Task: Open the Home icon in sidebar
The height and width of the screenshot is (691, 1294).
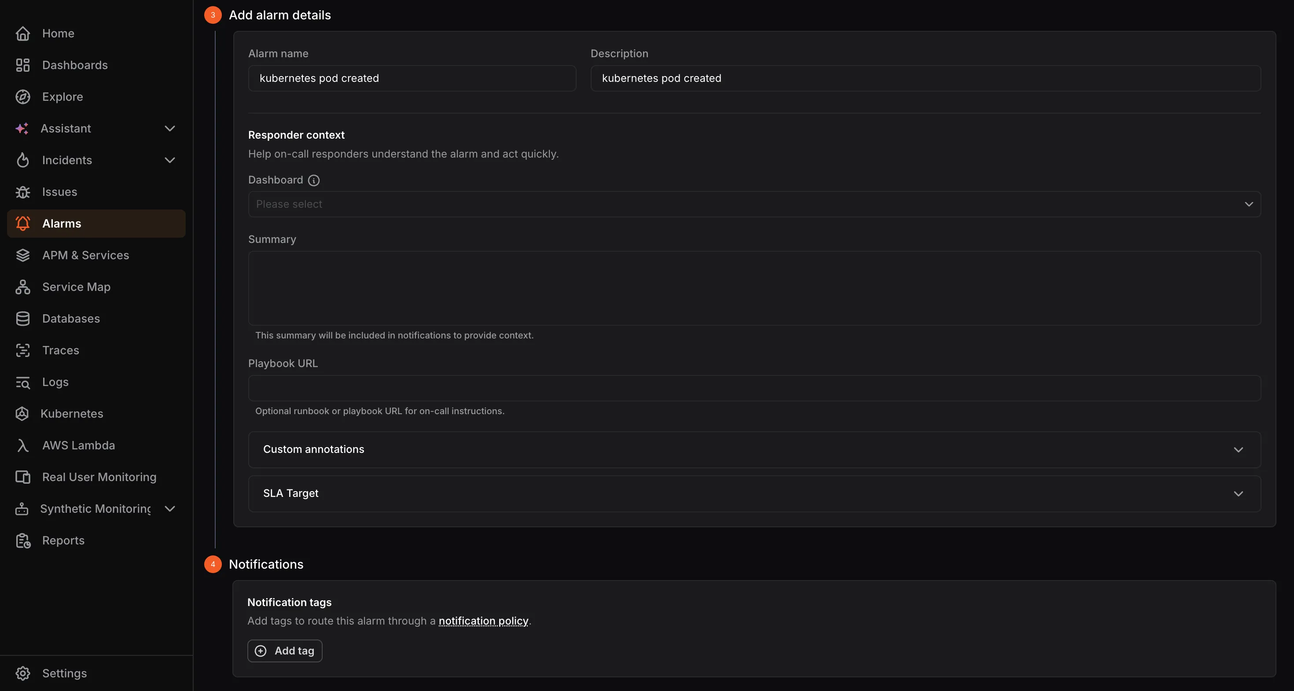Action: [22, 33]
